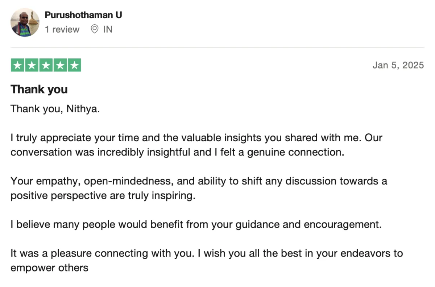
Task: Click the first green rating star
Action: tap(18, 65)
